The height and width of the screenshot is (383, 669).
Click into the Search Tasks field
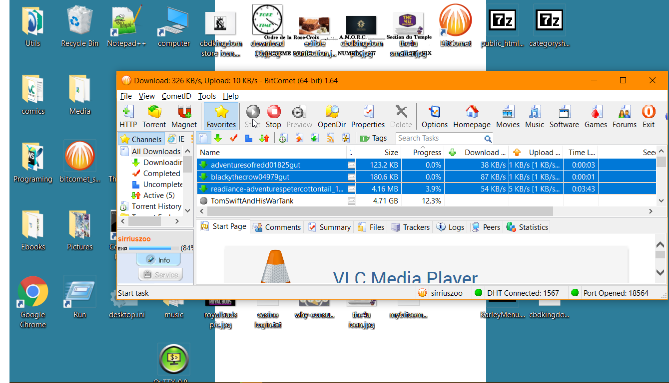click(x=440, y=138)
